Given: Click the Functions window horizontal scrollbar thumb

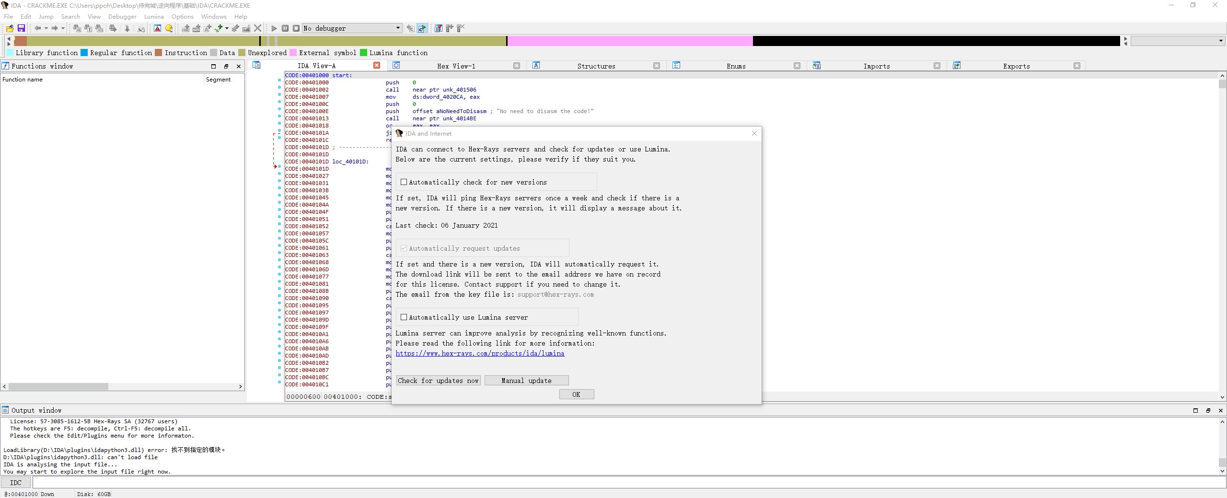Looking at the screenshot, I should 58,386.
